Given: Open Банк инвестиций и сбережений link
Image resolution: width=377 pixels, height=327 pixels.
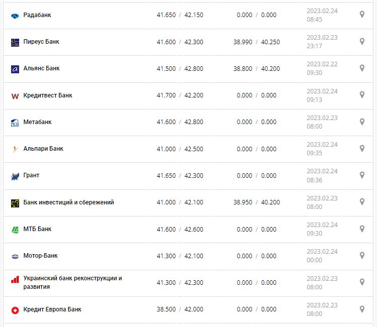Looking at the screenshot, I should tap(68, 202).
